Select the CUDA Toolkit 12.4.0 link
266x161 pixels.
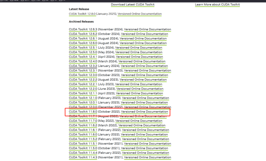83,61
